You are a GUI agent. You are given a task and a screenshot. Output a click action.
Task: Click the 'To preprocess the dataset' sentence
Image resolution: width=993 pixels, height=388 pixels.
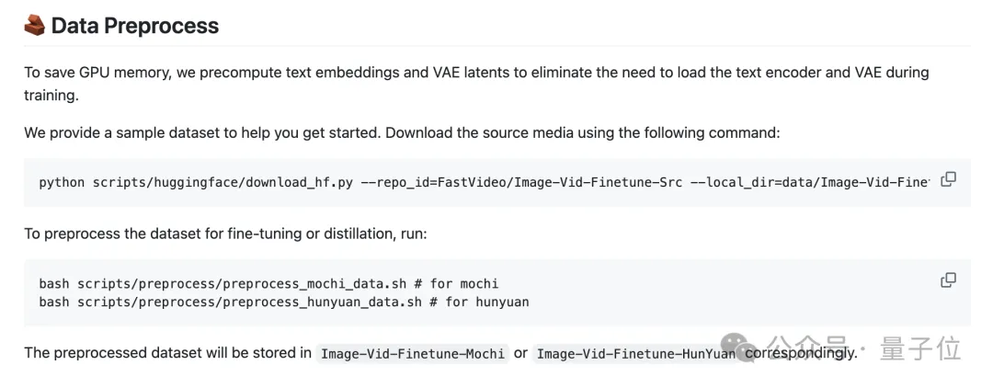226,234
